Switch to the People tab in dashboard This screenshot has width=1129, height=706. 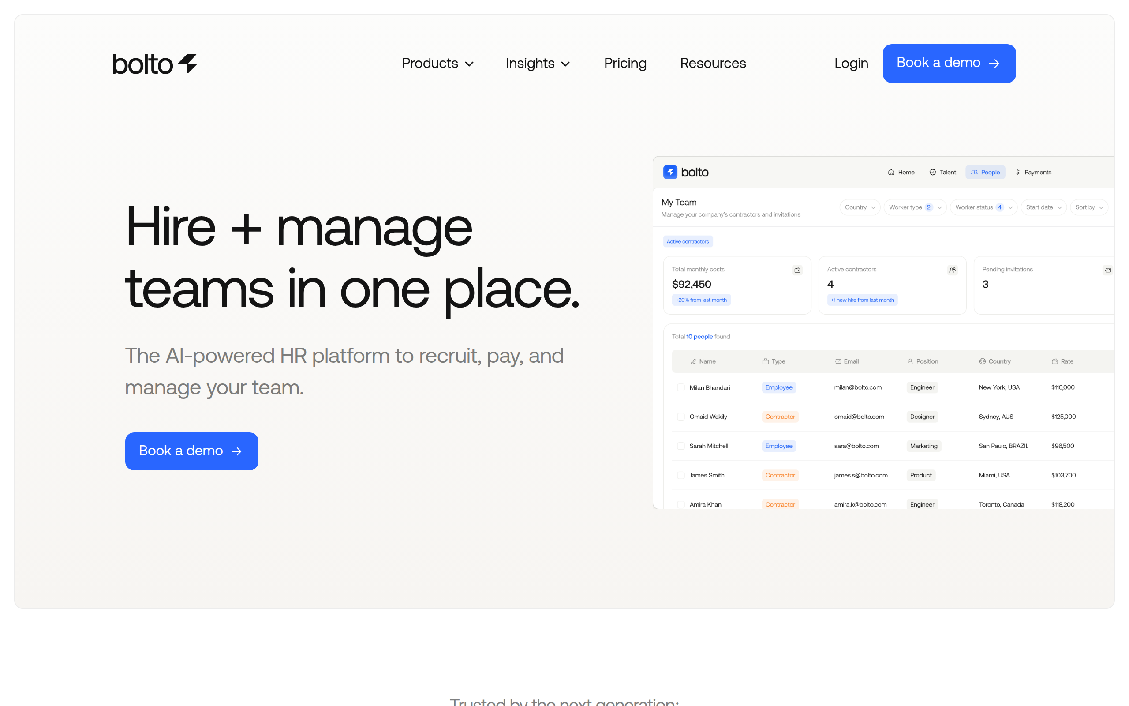point(985,172)
